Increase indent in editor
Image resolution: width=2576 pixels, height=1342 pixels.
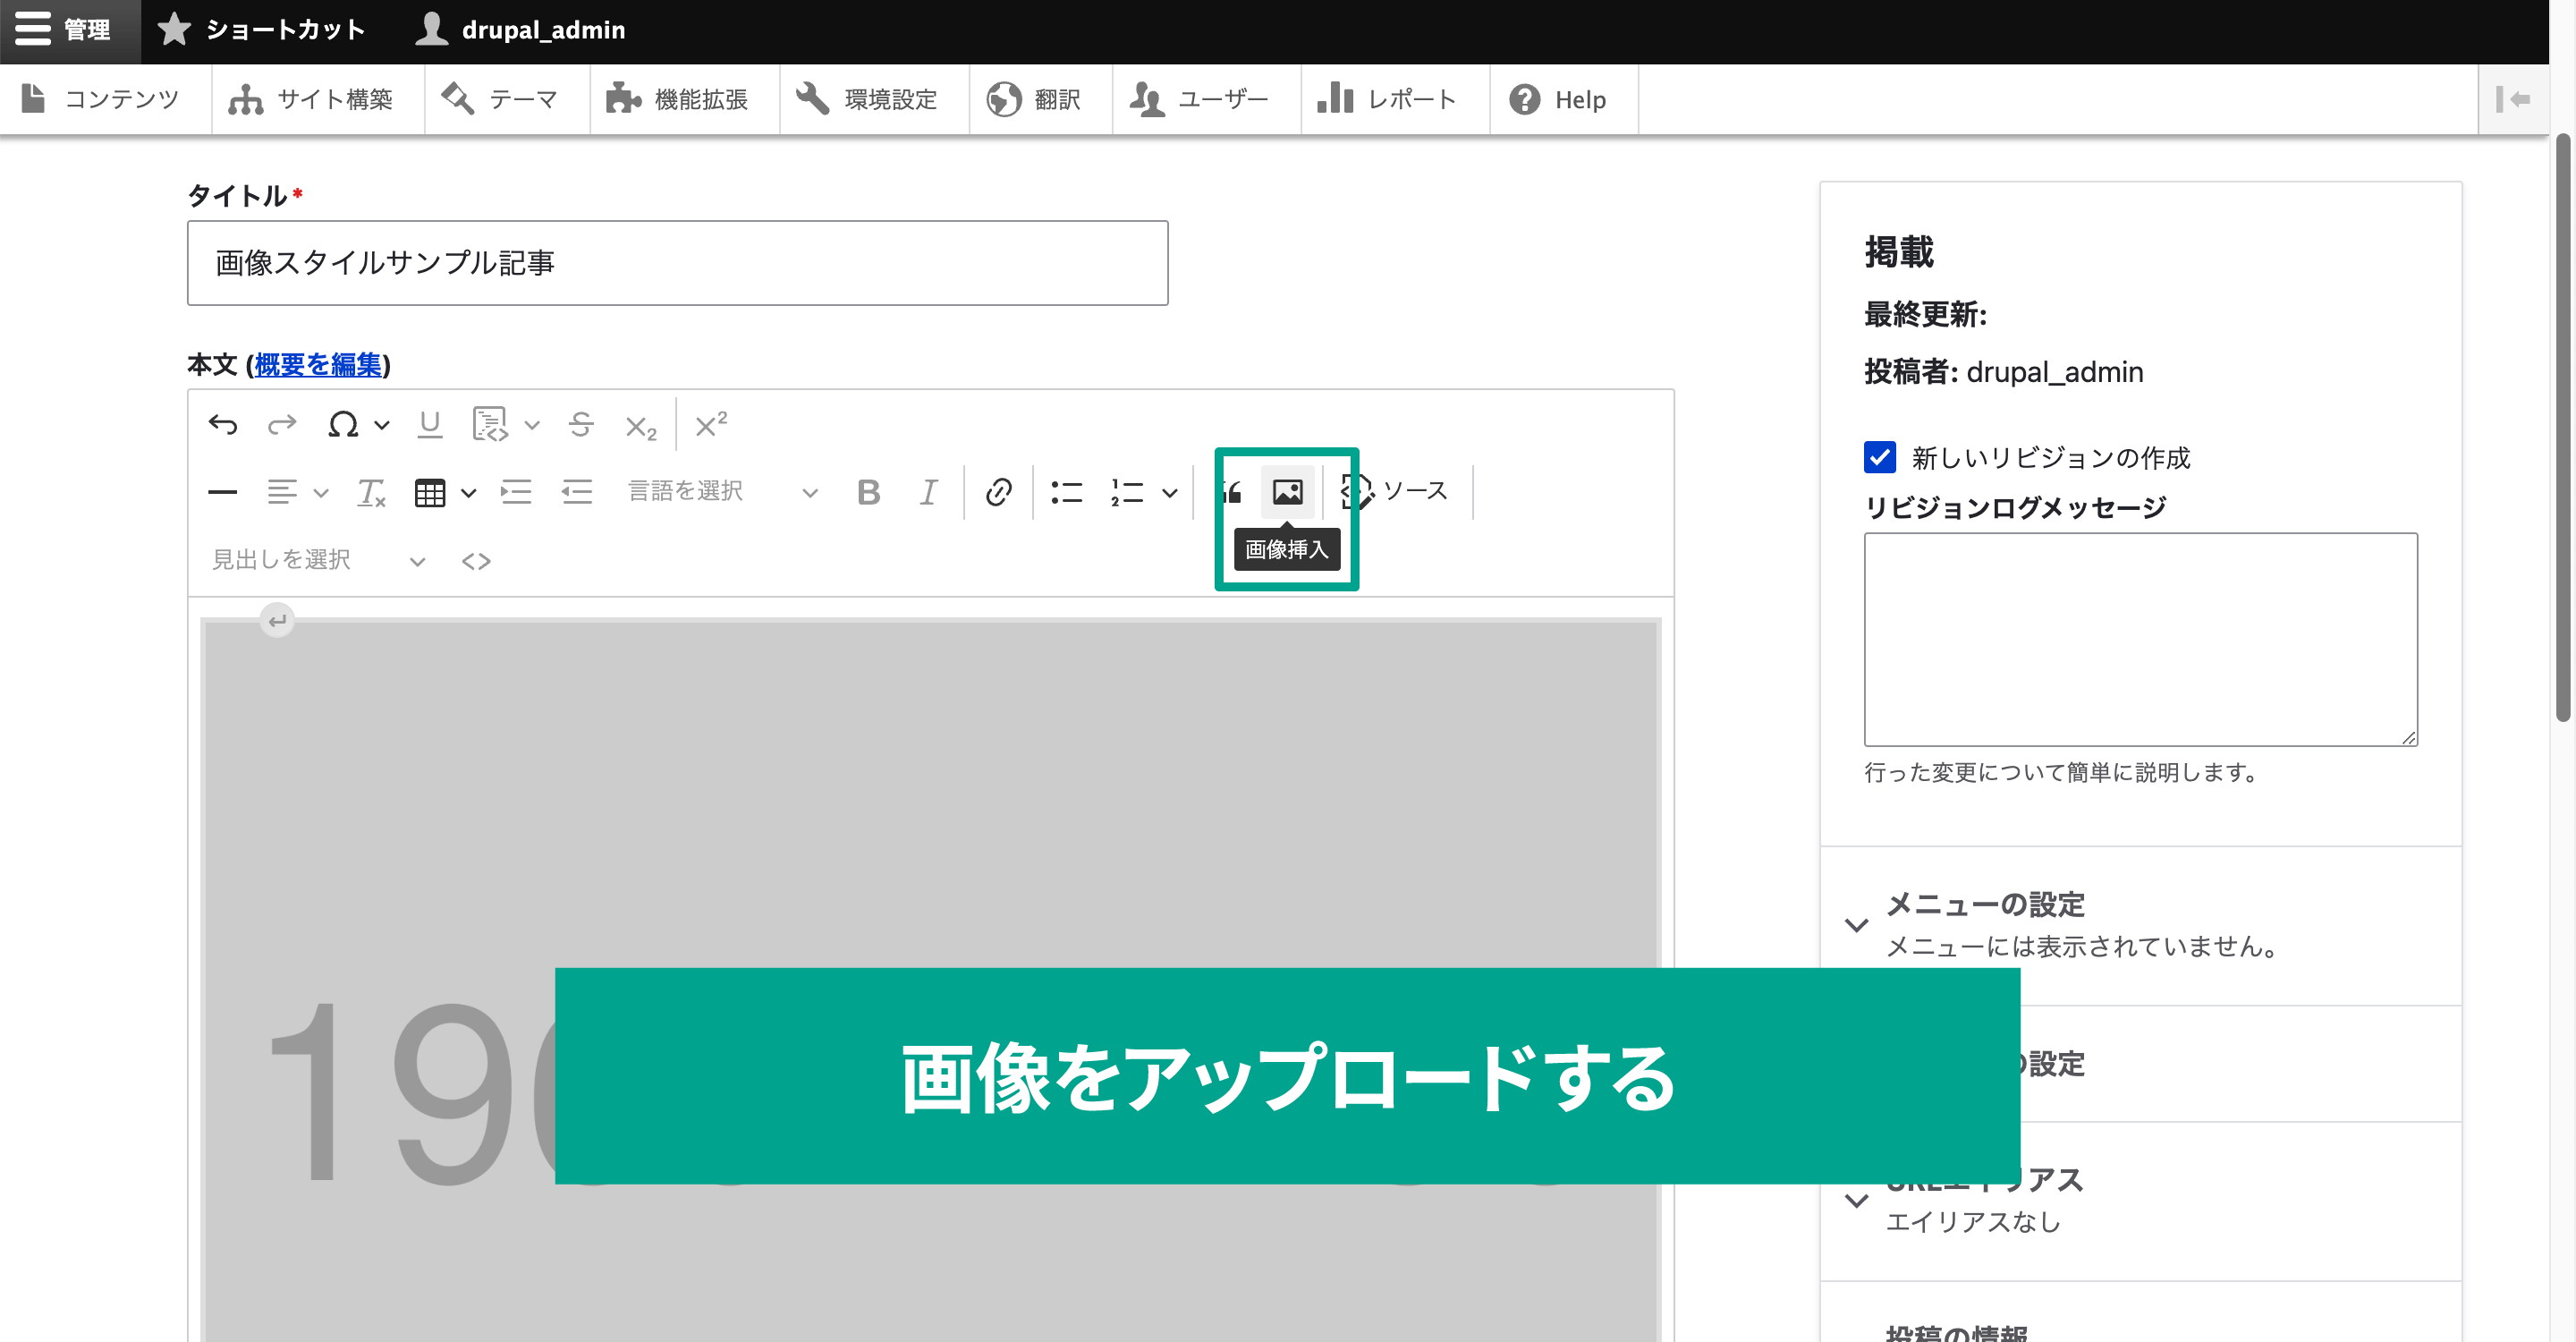point(516,492)
